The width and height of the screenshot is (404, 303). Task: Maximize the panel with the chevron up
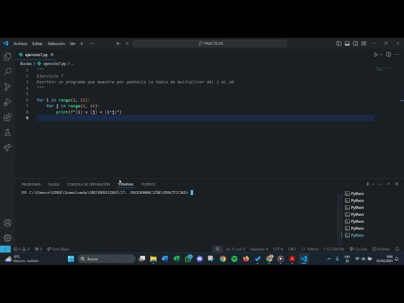389,184
